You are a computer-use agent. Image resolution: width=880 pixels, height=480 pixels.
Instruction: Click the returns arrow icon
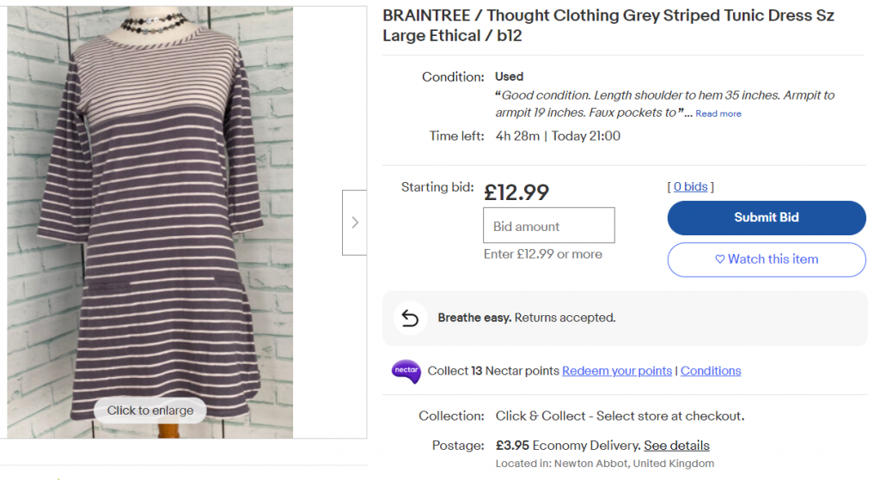(x=410, y=318)
